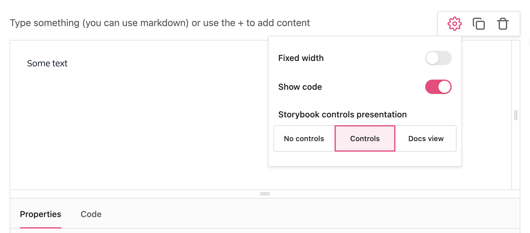The image size is (530, 233).
Task: Switch to the Code tab
Action: [91, 214]
